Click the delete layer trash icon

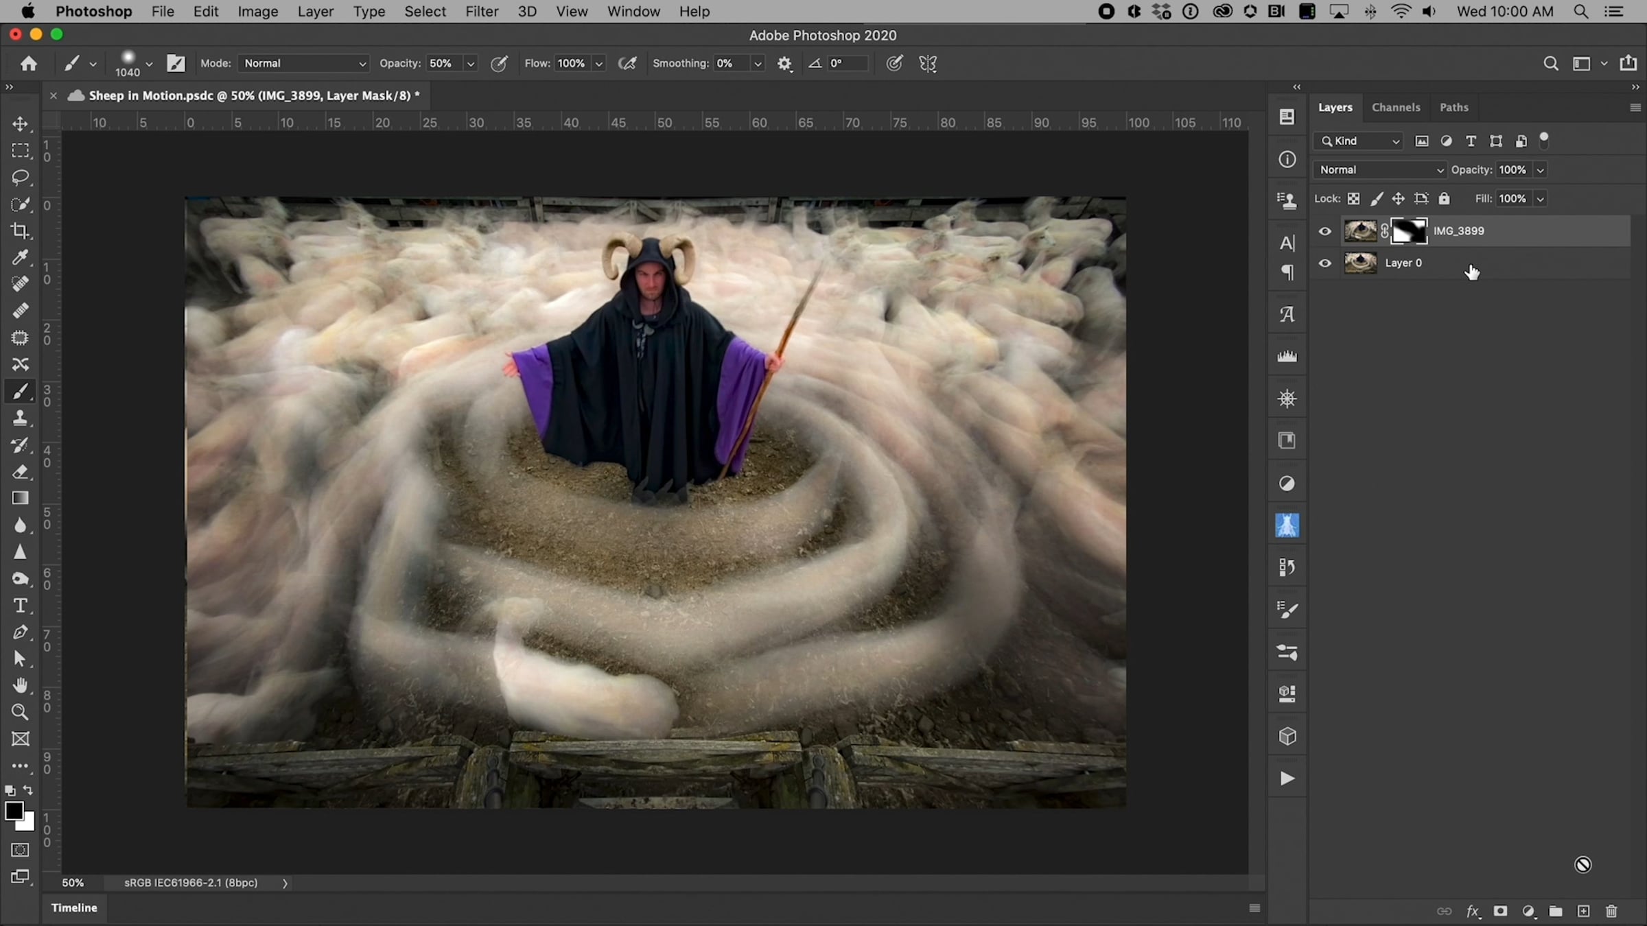[x=1611, y=911]
